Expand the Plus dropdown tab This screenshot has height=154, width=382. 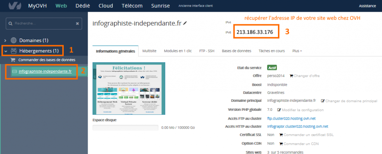tap(297, 51)
